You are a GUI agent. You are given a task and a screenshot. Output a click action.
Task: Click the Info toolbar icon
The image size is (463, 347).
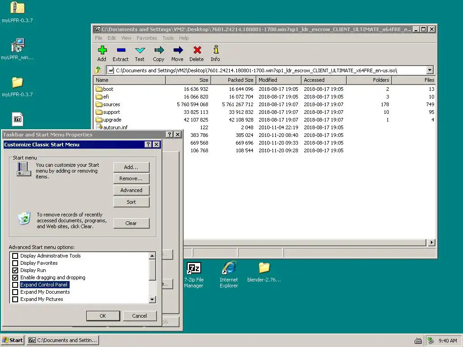[x=216, y=50]
